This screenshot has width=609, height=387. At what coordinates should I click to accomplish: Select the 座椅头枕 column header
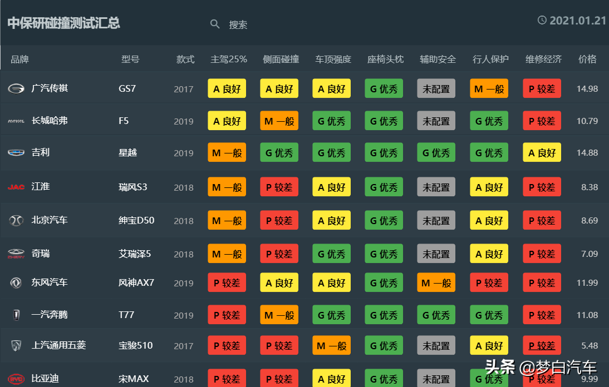tap(385, 59)
